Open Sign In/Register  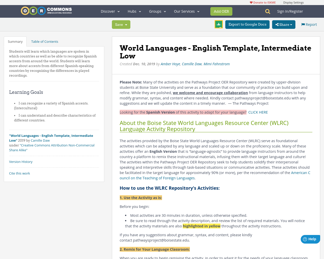tap(290, 11)
